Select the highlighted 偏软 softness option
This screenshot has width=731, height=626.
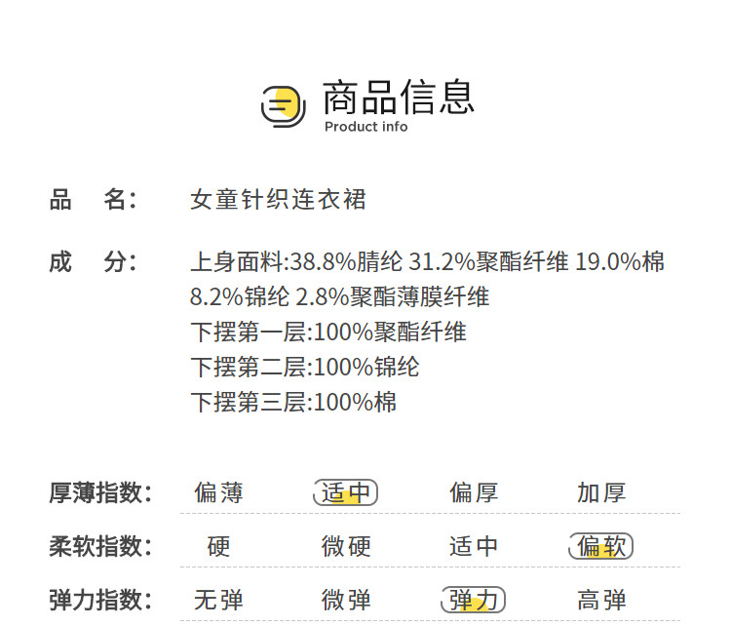tap(601, 546)
